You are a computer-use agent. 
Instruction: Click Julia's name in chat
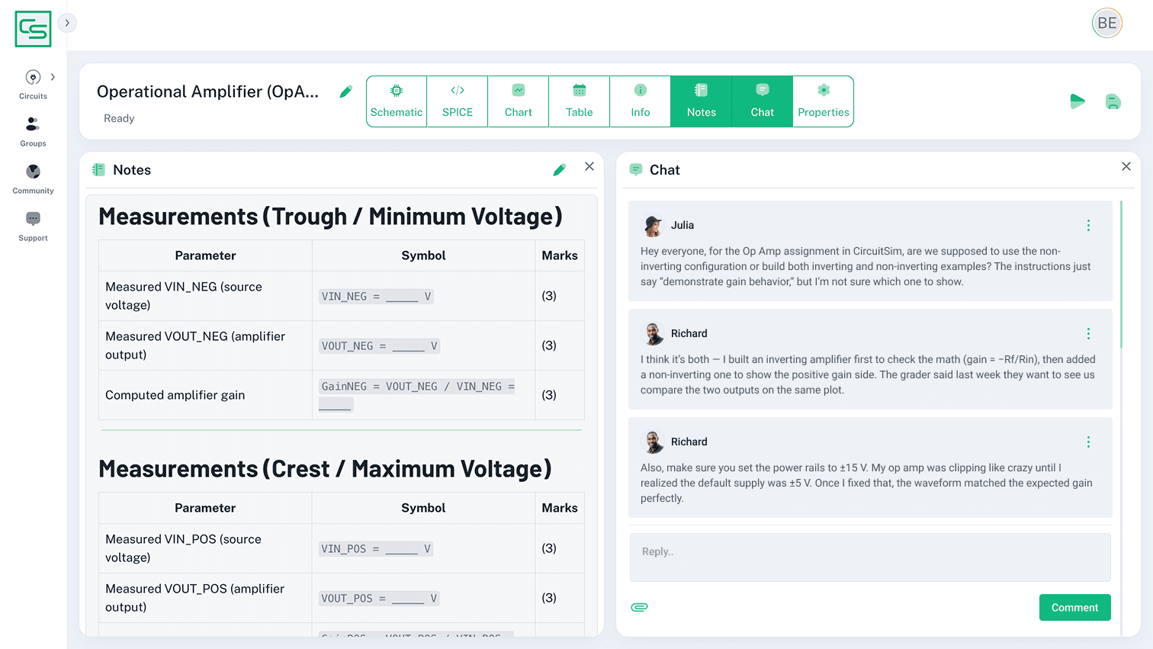point(682,225)
